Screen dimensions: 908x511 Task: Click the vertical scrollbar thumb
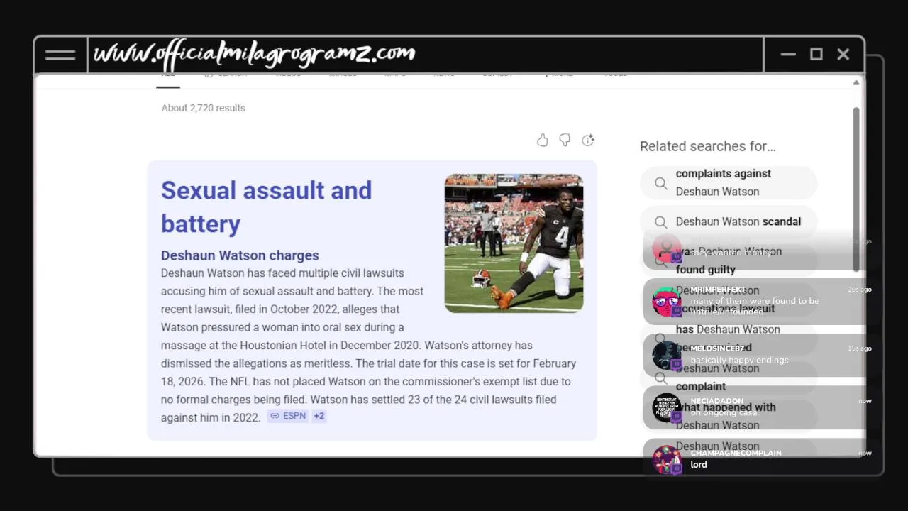(x=856, y=188)
